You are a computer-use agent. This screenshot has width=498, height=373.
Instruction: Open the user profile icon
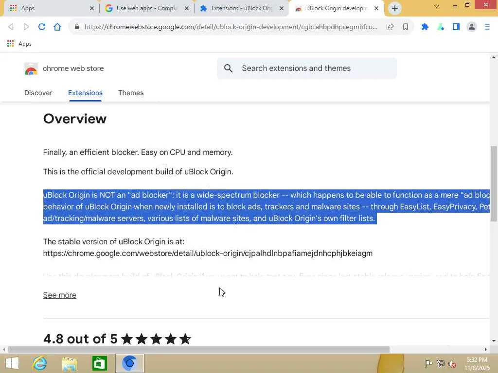click(472, 27)
